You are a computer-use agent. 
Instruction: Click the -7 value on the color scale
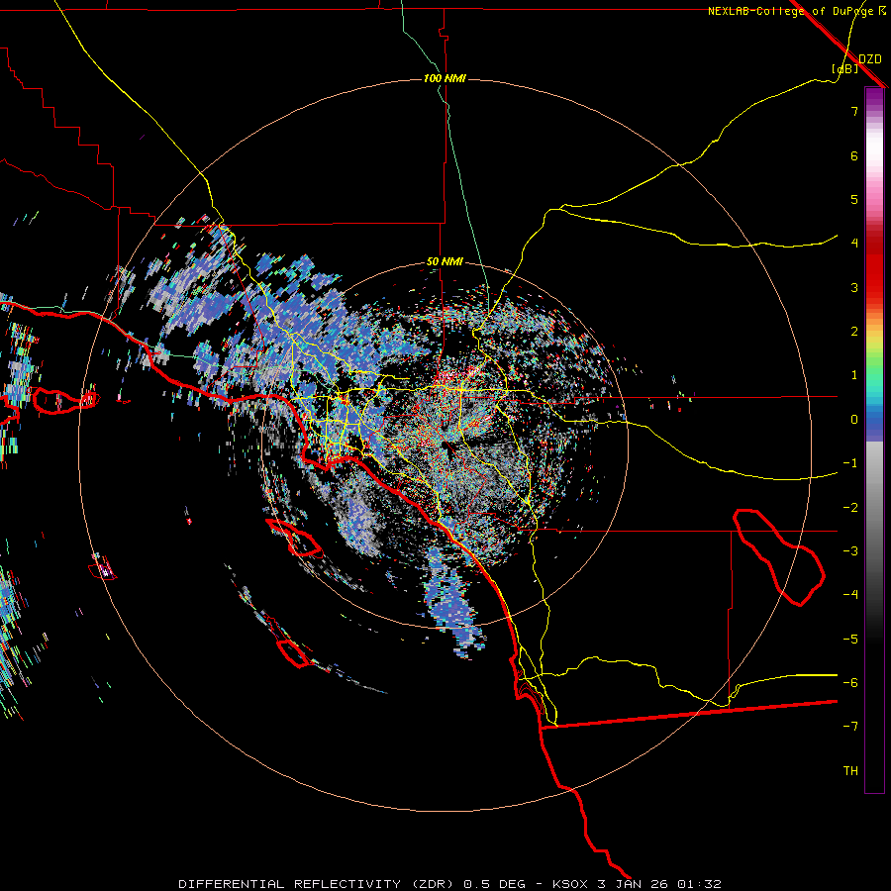point(850,727)
